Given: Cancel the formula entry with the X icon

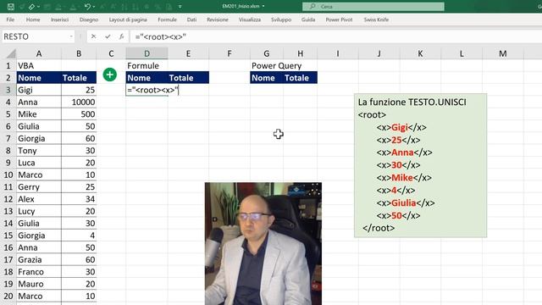Looking at the screenshot, I should (x=93, y=36).
